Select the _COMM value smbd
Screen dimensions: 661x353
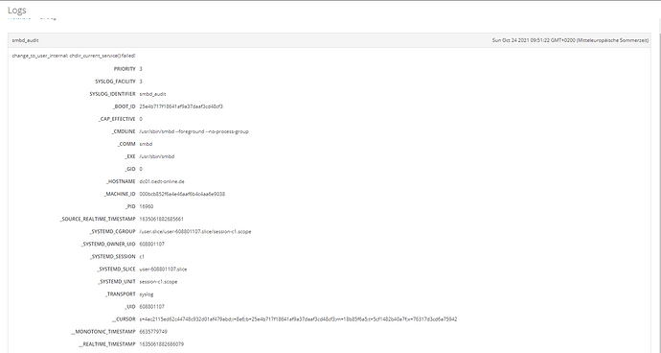146,144
